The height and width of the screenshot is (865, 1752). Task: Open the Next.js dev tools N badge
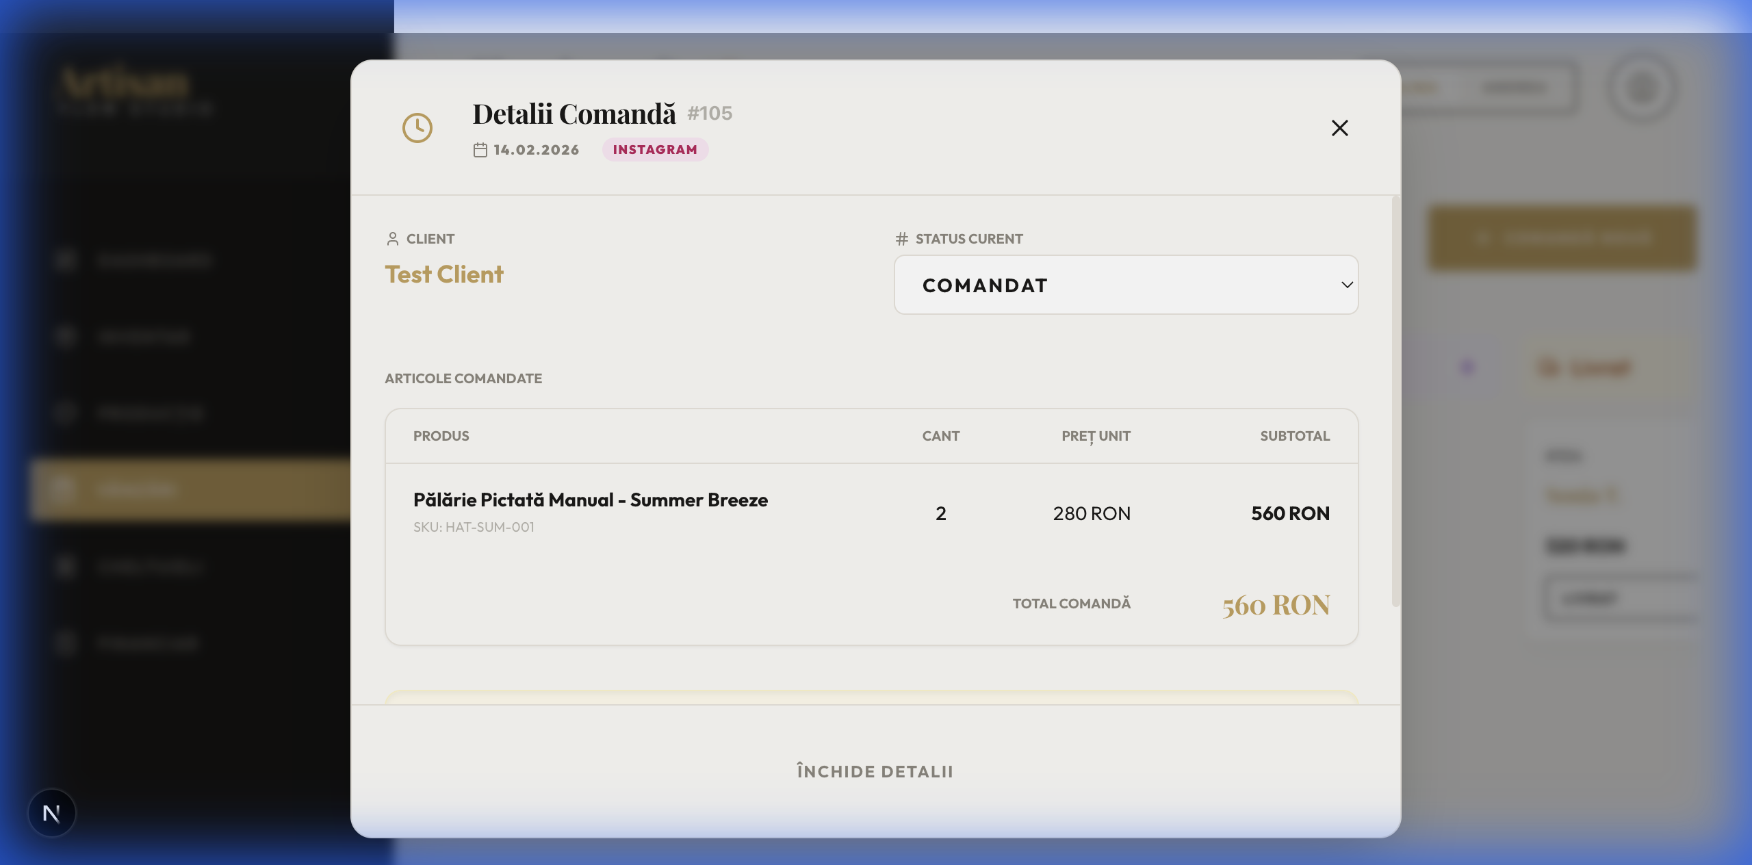tap(51, 813)
